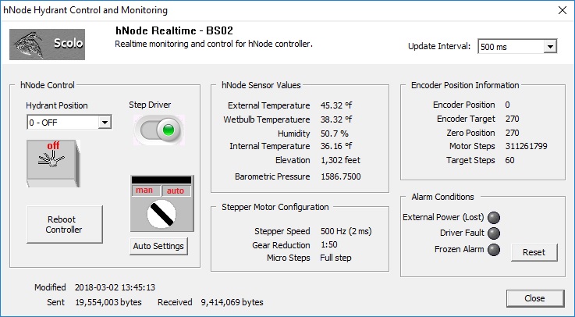Click the Reboot Controller button
The width and height of the screenshot is (575, 317).
tap(65, 225)
